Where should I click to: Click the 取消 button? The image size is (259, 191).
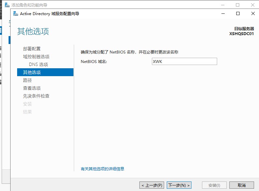[242, 185]
